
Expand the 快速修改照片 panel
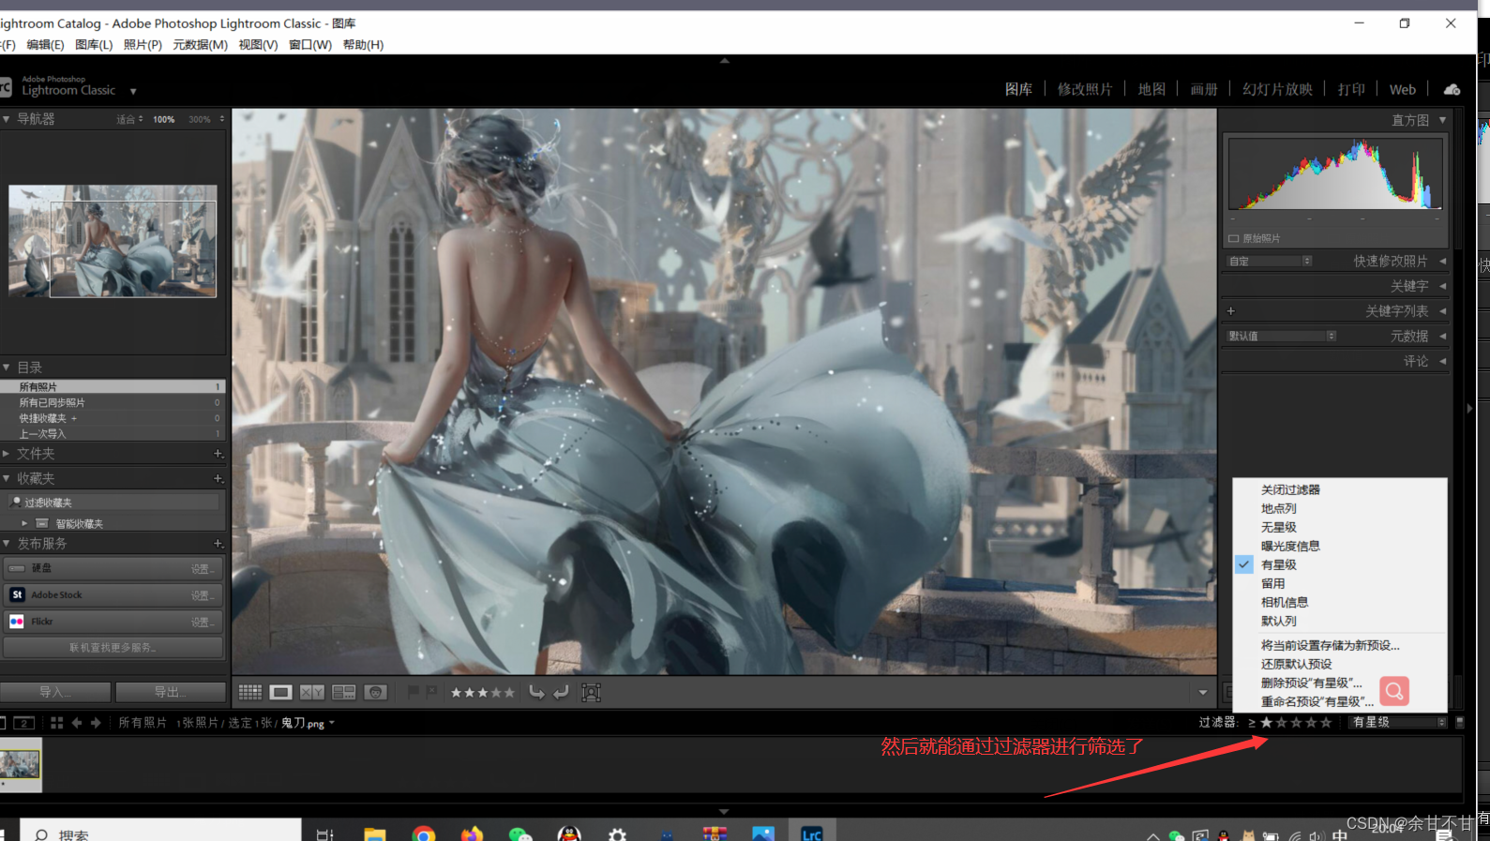click(x=1442, y=262)
